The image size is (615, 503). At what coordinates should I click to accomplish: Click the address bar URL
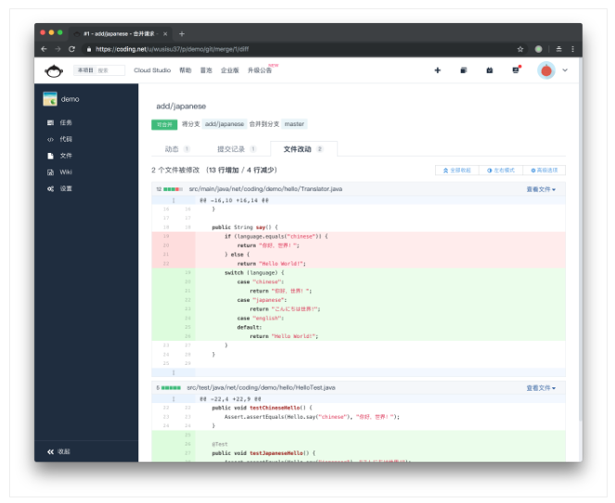[172, 49]
